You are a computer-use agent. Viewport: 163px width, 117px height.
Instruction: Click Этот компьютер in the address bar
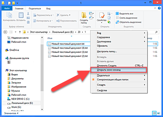[x=39, y=32]
